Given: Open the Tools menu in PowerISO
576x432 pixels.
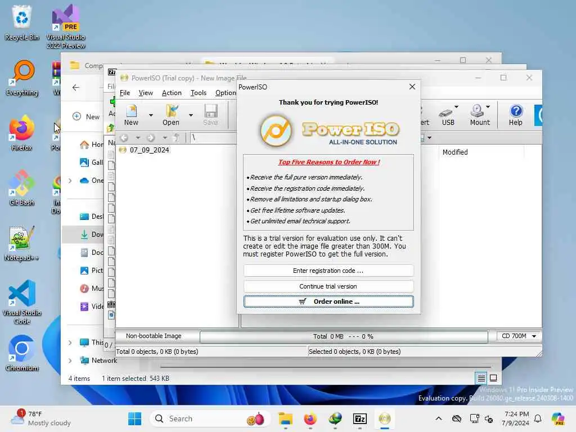Looking at the screenshot, I should [x=199, y=93].
